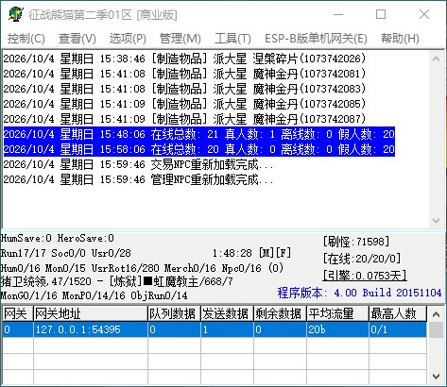Click the 最高人数 column header

pos(398,313)
